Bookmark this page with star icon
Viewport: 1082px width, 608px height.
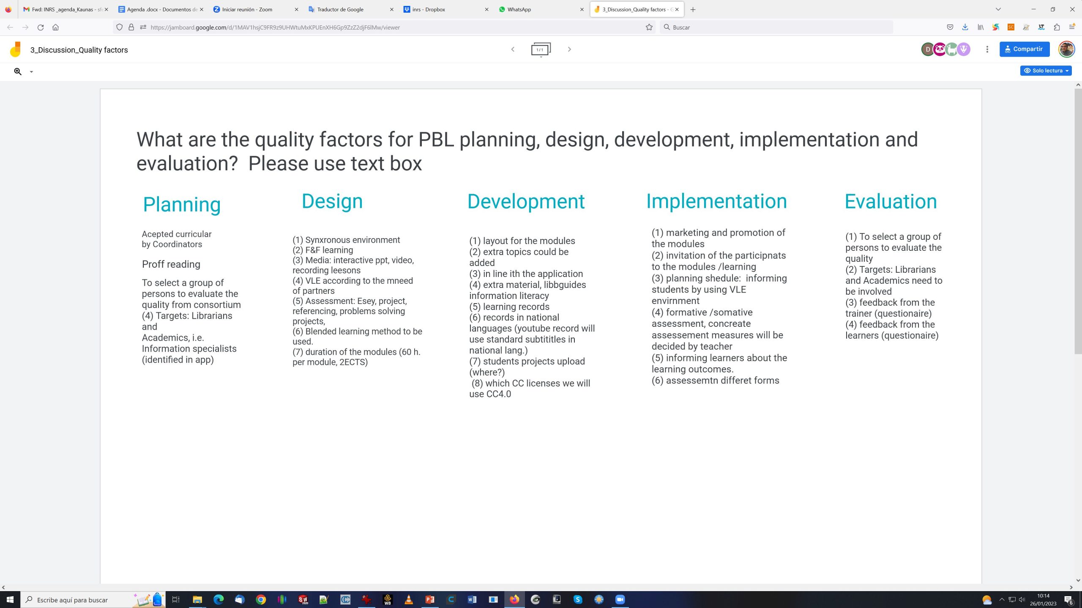(649, 27)
